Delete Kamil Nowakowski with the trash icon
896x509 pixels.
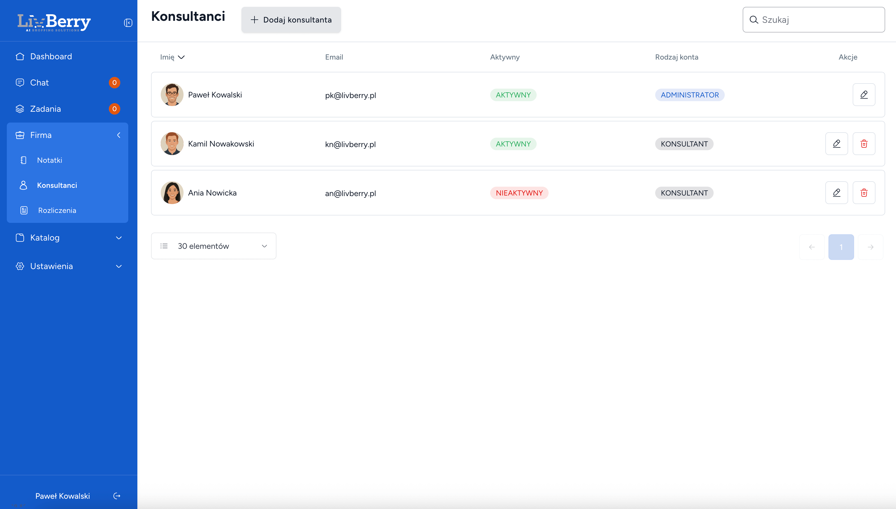tap(864, 144)
